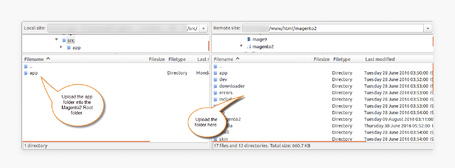The height and width of the screenshot is (168, 455).
Task: Select dev folder name in remote list
Action: pyautogui.click(x=223, y=79)
